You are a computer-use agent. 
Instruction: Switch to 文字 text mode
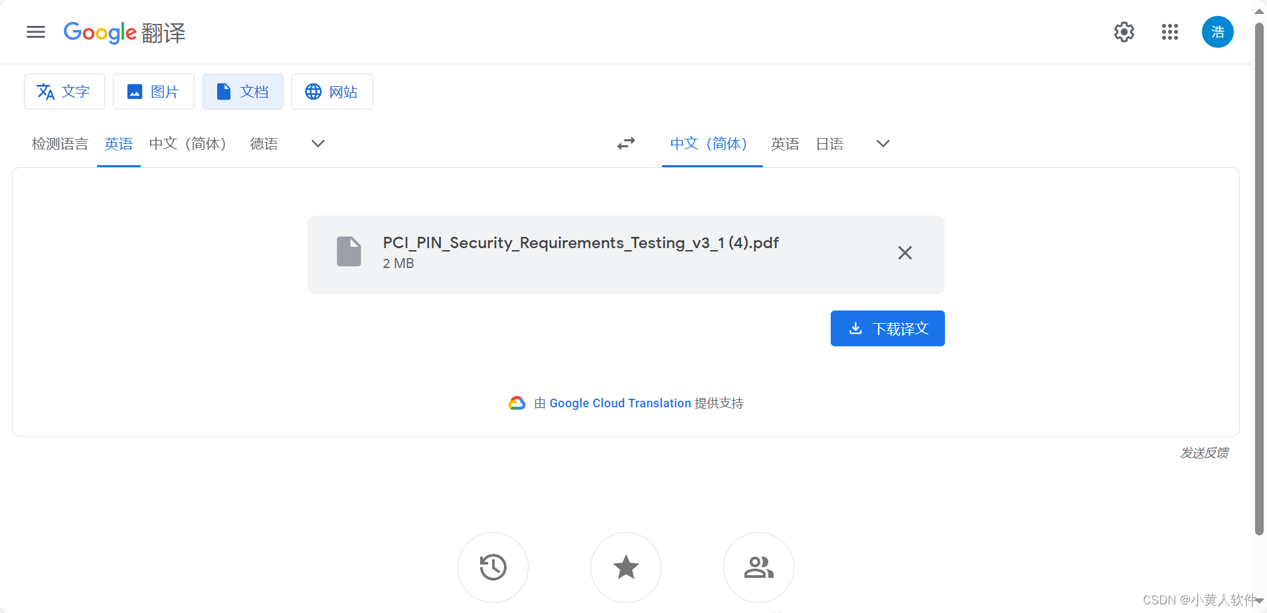pyautogui.click(x=64, y=92)
